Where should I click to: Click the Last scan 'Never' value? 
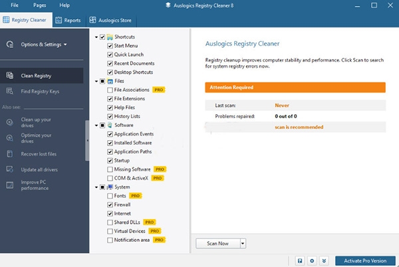(x=282, y=106)
